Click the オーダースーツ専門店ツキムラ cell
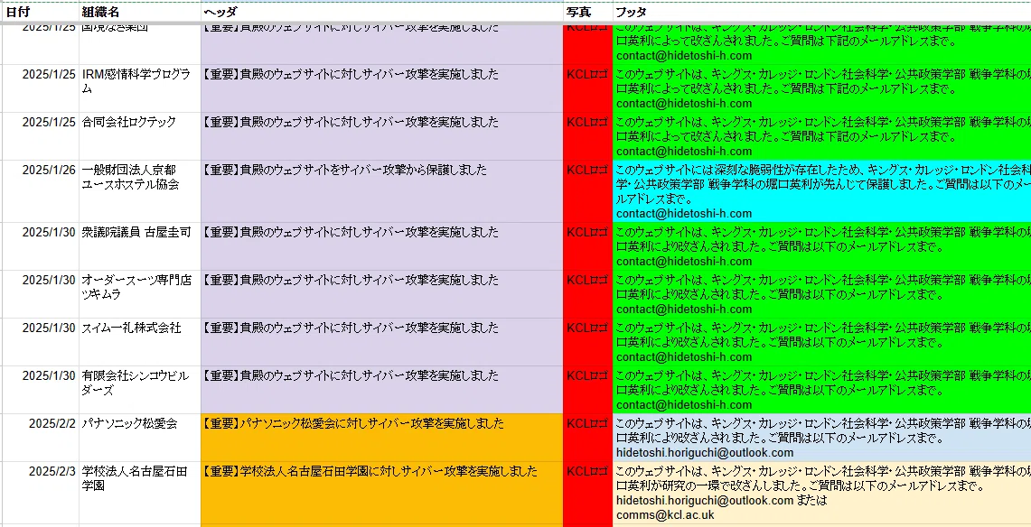This screenshot has height=527, width=1031. (139, 295)
